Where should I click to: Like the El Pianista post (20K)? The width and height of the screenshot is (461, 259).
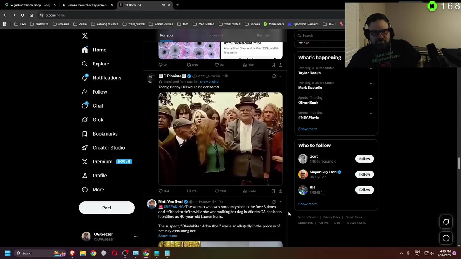(x=220, y=191)
